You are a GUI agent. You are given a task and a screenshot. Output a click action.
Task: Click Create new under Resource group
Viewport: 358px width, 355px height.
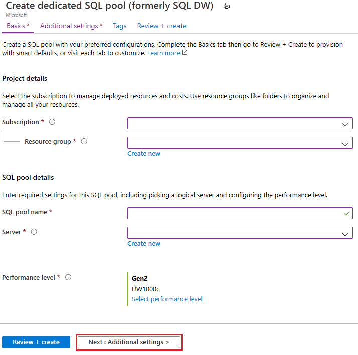[144, 154]
